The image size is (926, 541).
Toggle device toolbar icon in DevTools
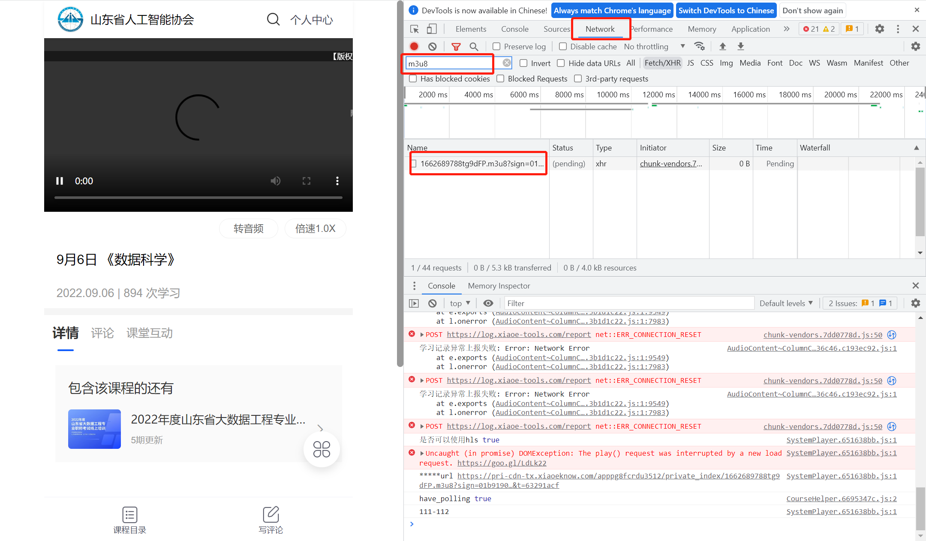click(x=432, y=29)
